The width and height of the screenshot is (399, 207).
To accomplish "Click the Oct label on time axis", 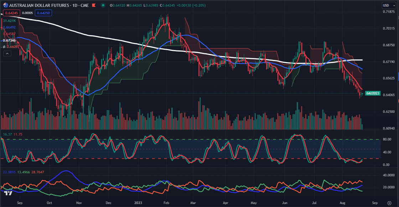I will (x=50, y=203).
